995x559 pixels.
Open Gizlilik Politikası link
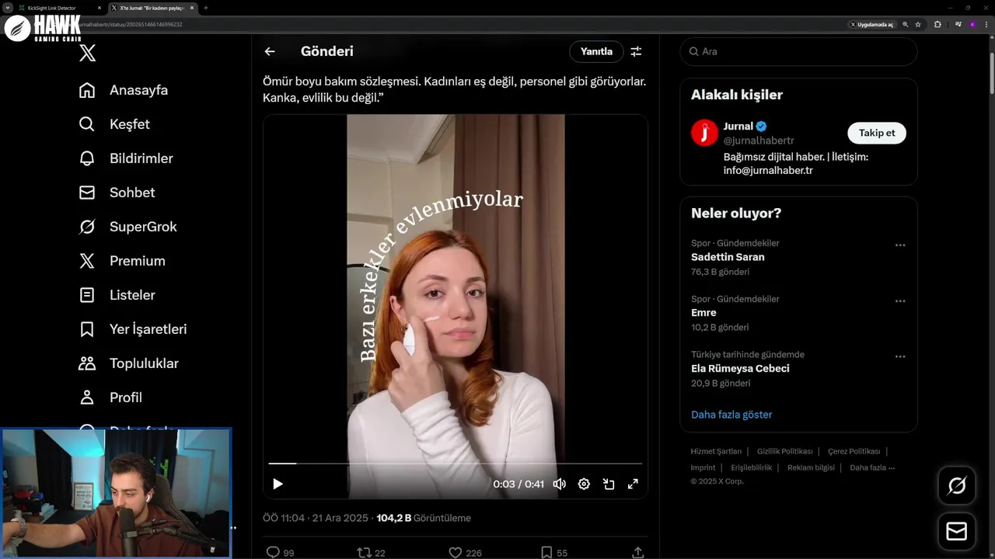coord(784,451)
